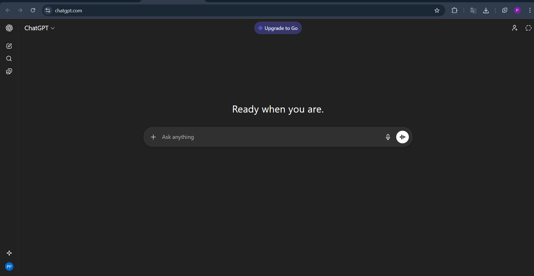Expand the ChatGPT model selector dropdown

point(39,28)
